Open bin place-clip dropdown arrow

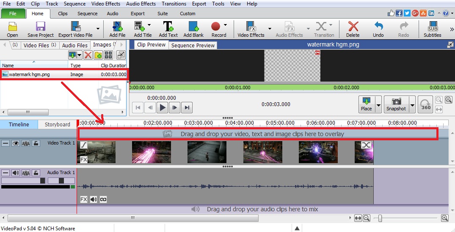click(80, 55)
